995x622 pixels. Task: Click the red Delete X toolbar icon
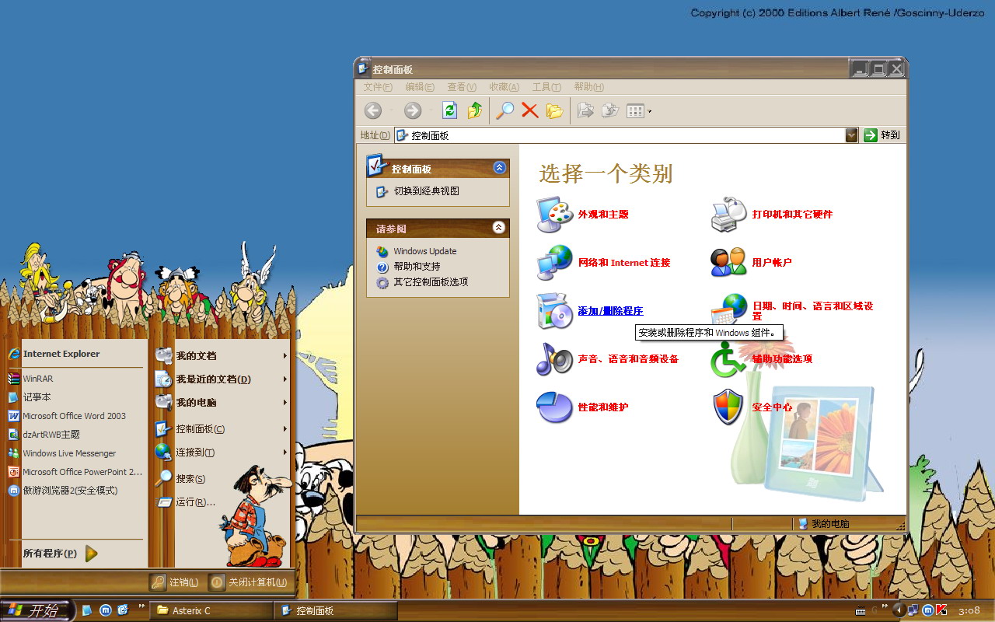[x=530, y=110]
